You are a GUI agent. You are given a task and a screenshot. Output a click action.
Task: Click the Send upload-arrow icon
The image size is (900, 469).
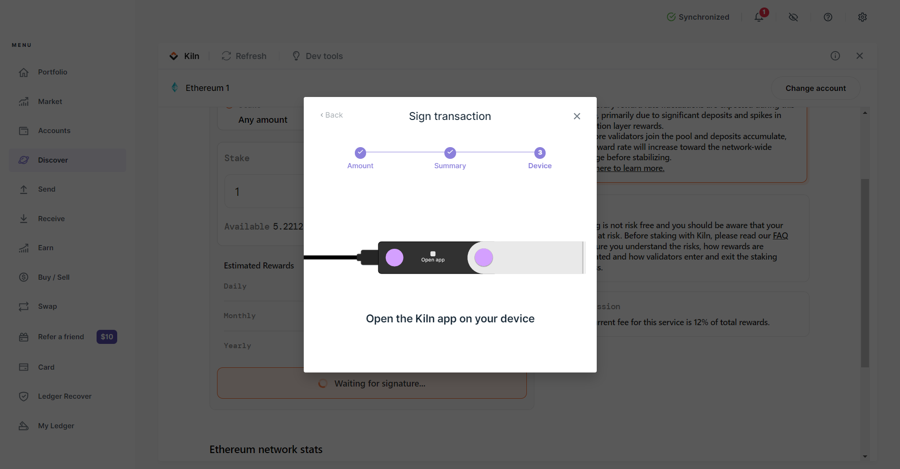pos(24,189)
